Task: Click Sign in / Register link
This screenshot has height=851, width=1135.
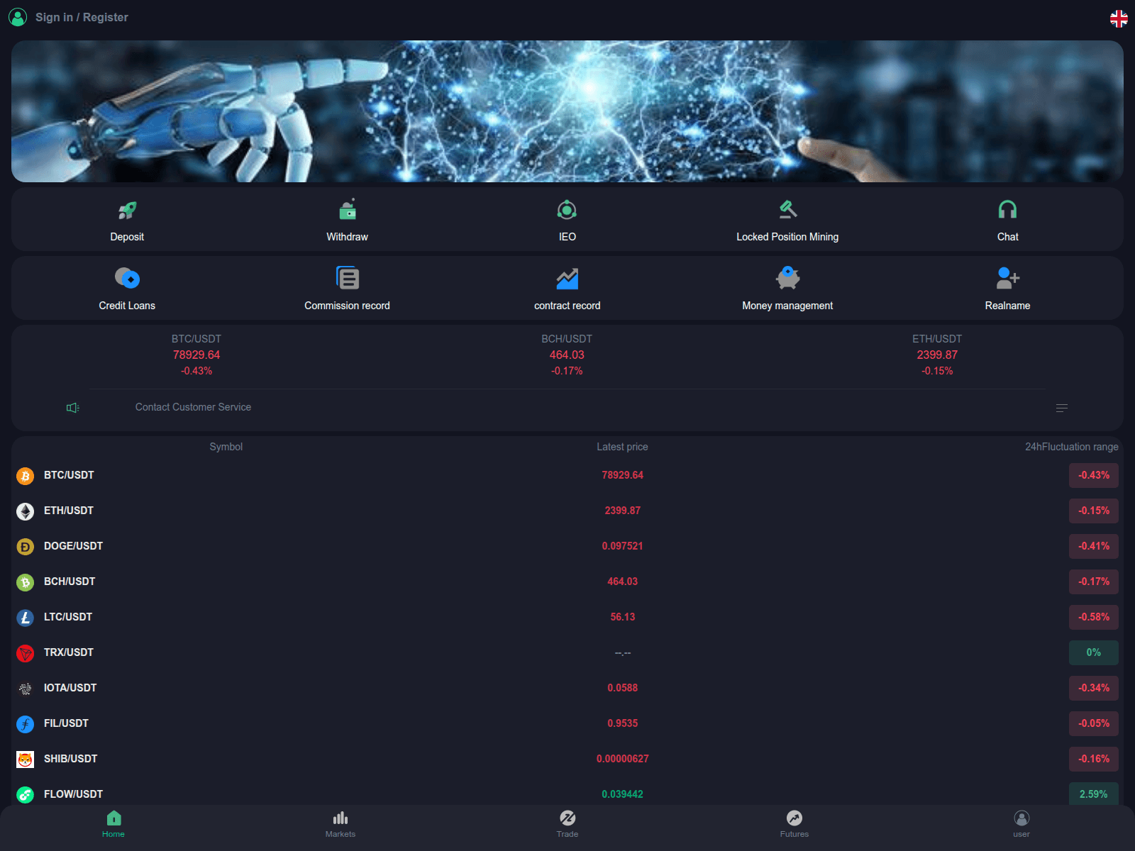Action: coord(82,17)
